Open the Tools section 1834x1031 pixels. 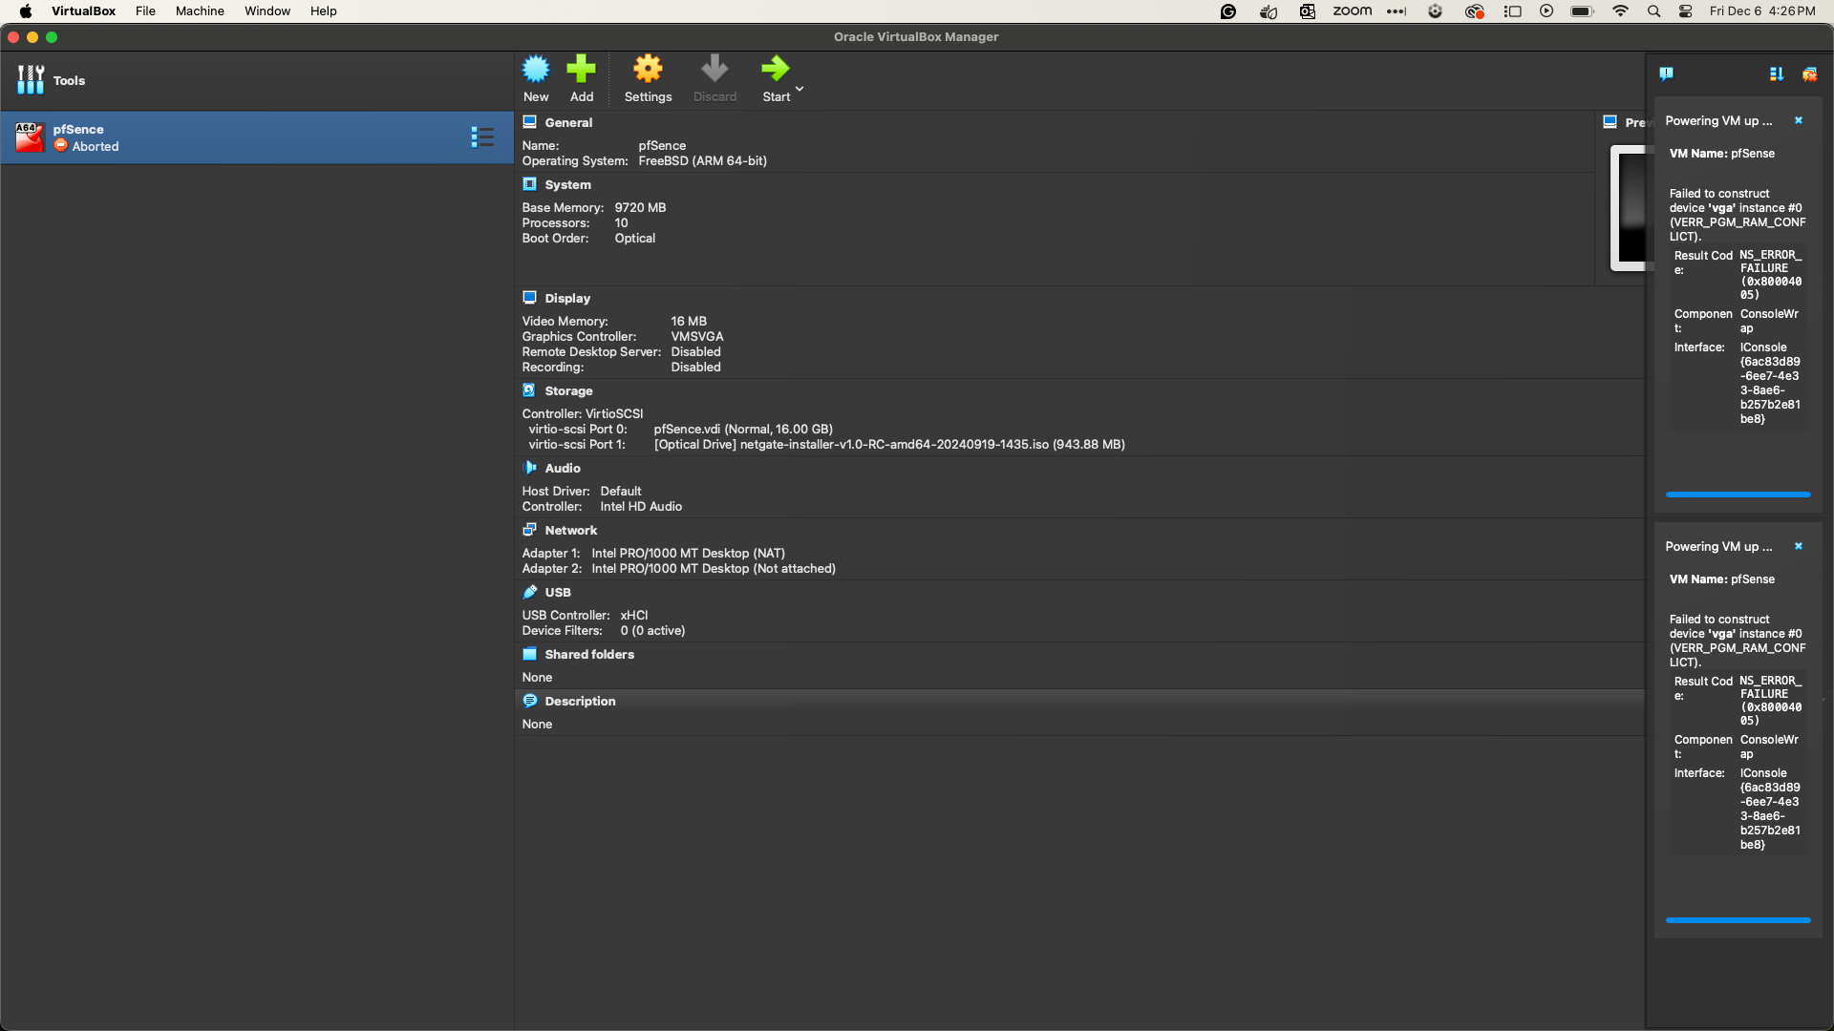[x=257, y=80]
